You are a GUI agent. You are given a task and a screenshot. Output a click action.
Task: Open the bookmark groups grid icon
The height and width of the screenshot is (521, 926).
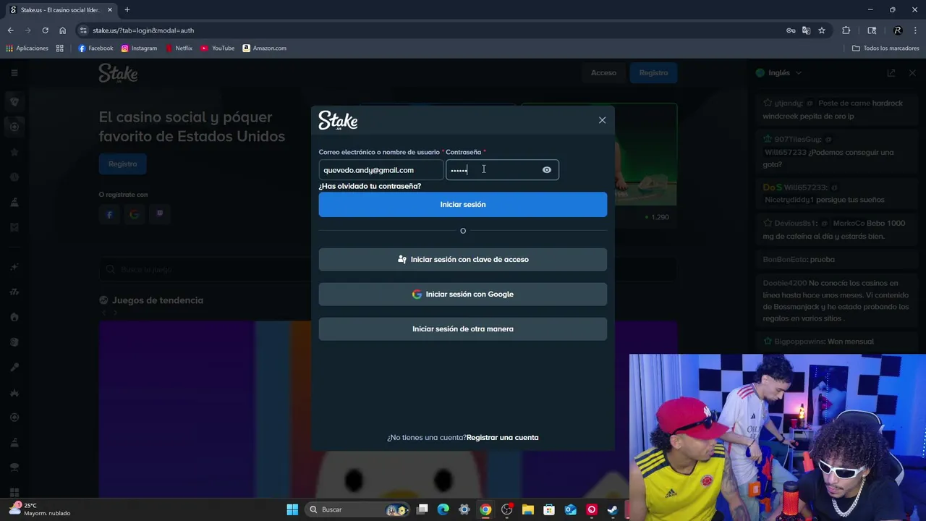pos(60,48)
